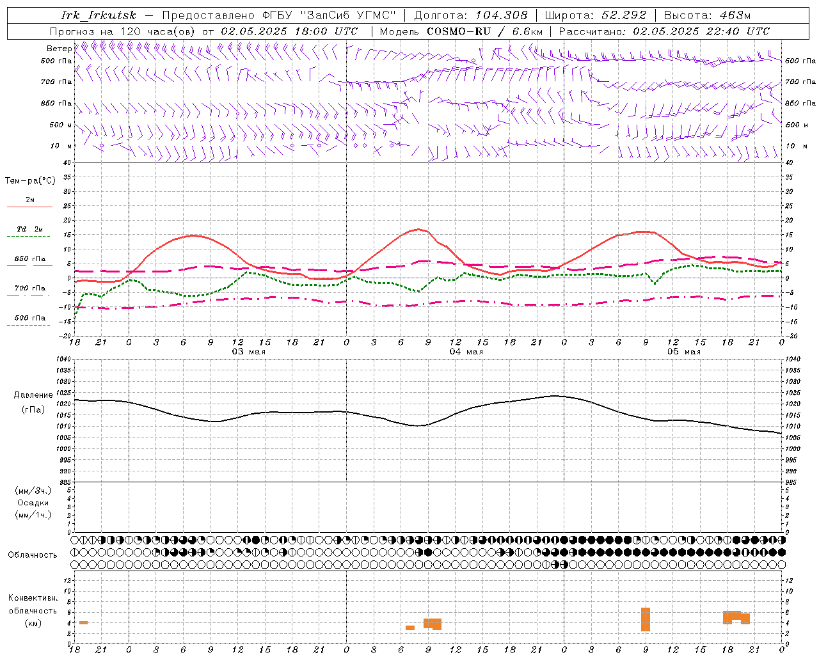Click the (км) unit in convective panel

tap(33, 623)
